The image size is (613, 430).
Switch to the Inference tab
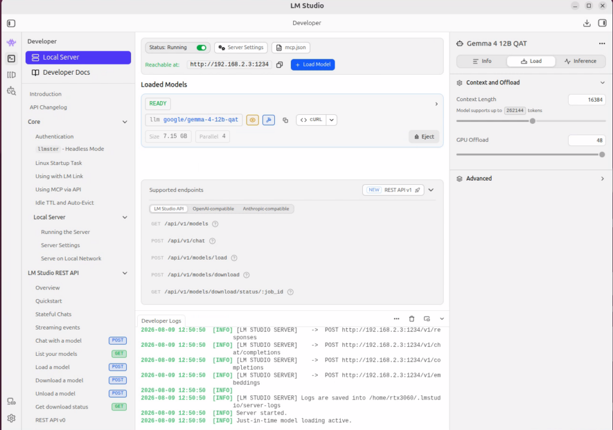[x=580, y=62]
